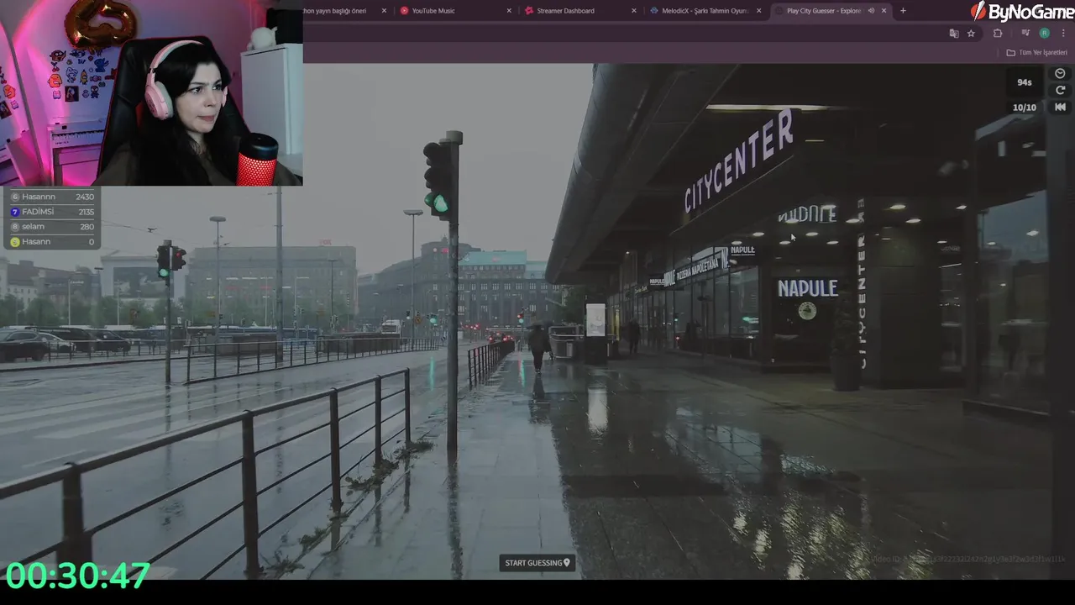Viewport: 1075px width, 605px height.
Task: Close the Play City Guesser tab
Action: [x=884, y=11]
